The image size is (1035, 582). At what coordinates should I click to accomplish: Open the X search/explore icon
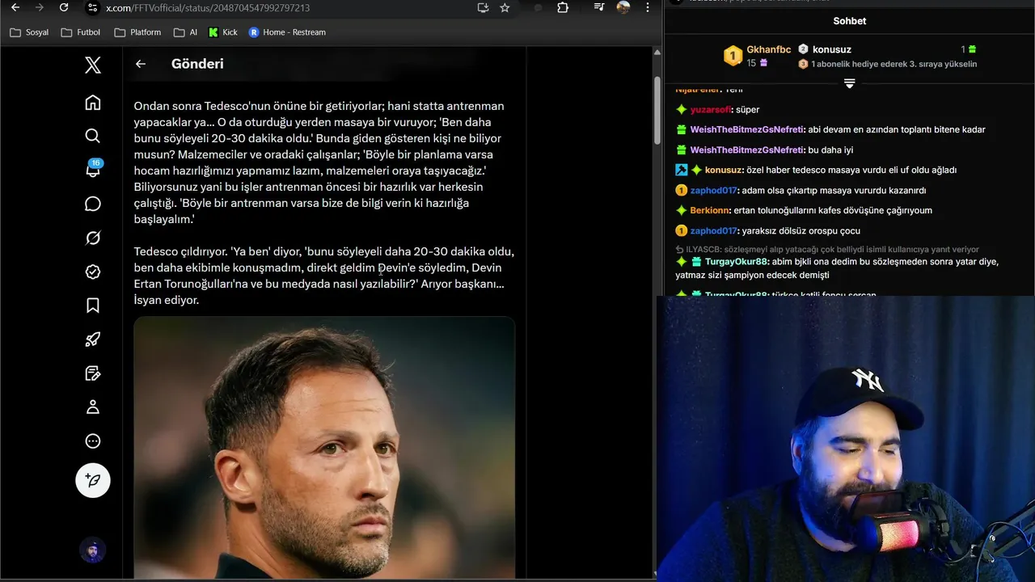click(93, 136)
